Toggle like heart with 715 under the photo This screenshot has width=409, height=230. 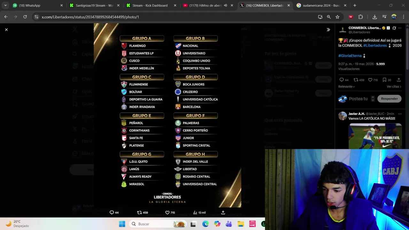click(170, 212)
